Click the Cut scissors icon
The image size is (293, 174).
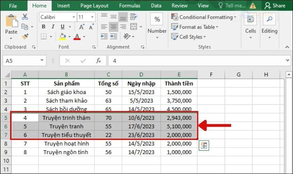click(x=25, y=17)
